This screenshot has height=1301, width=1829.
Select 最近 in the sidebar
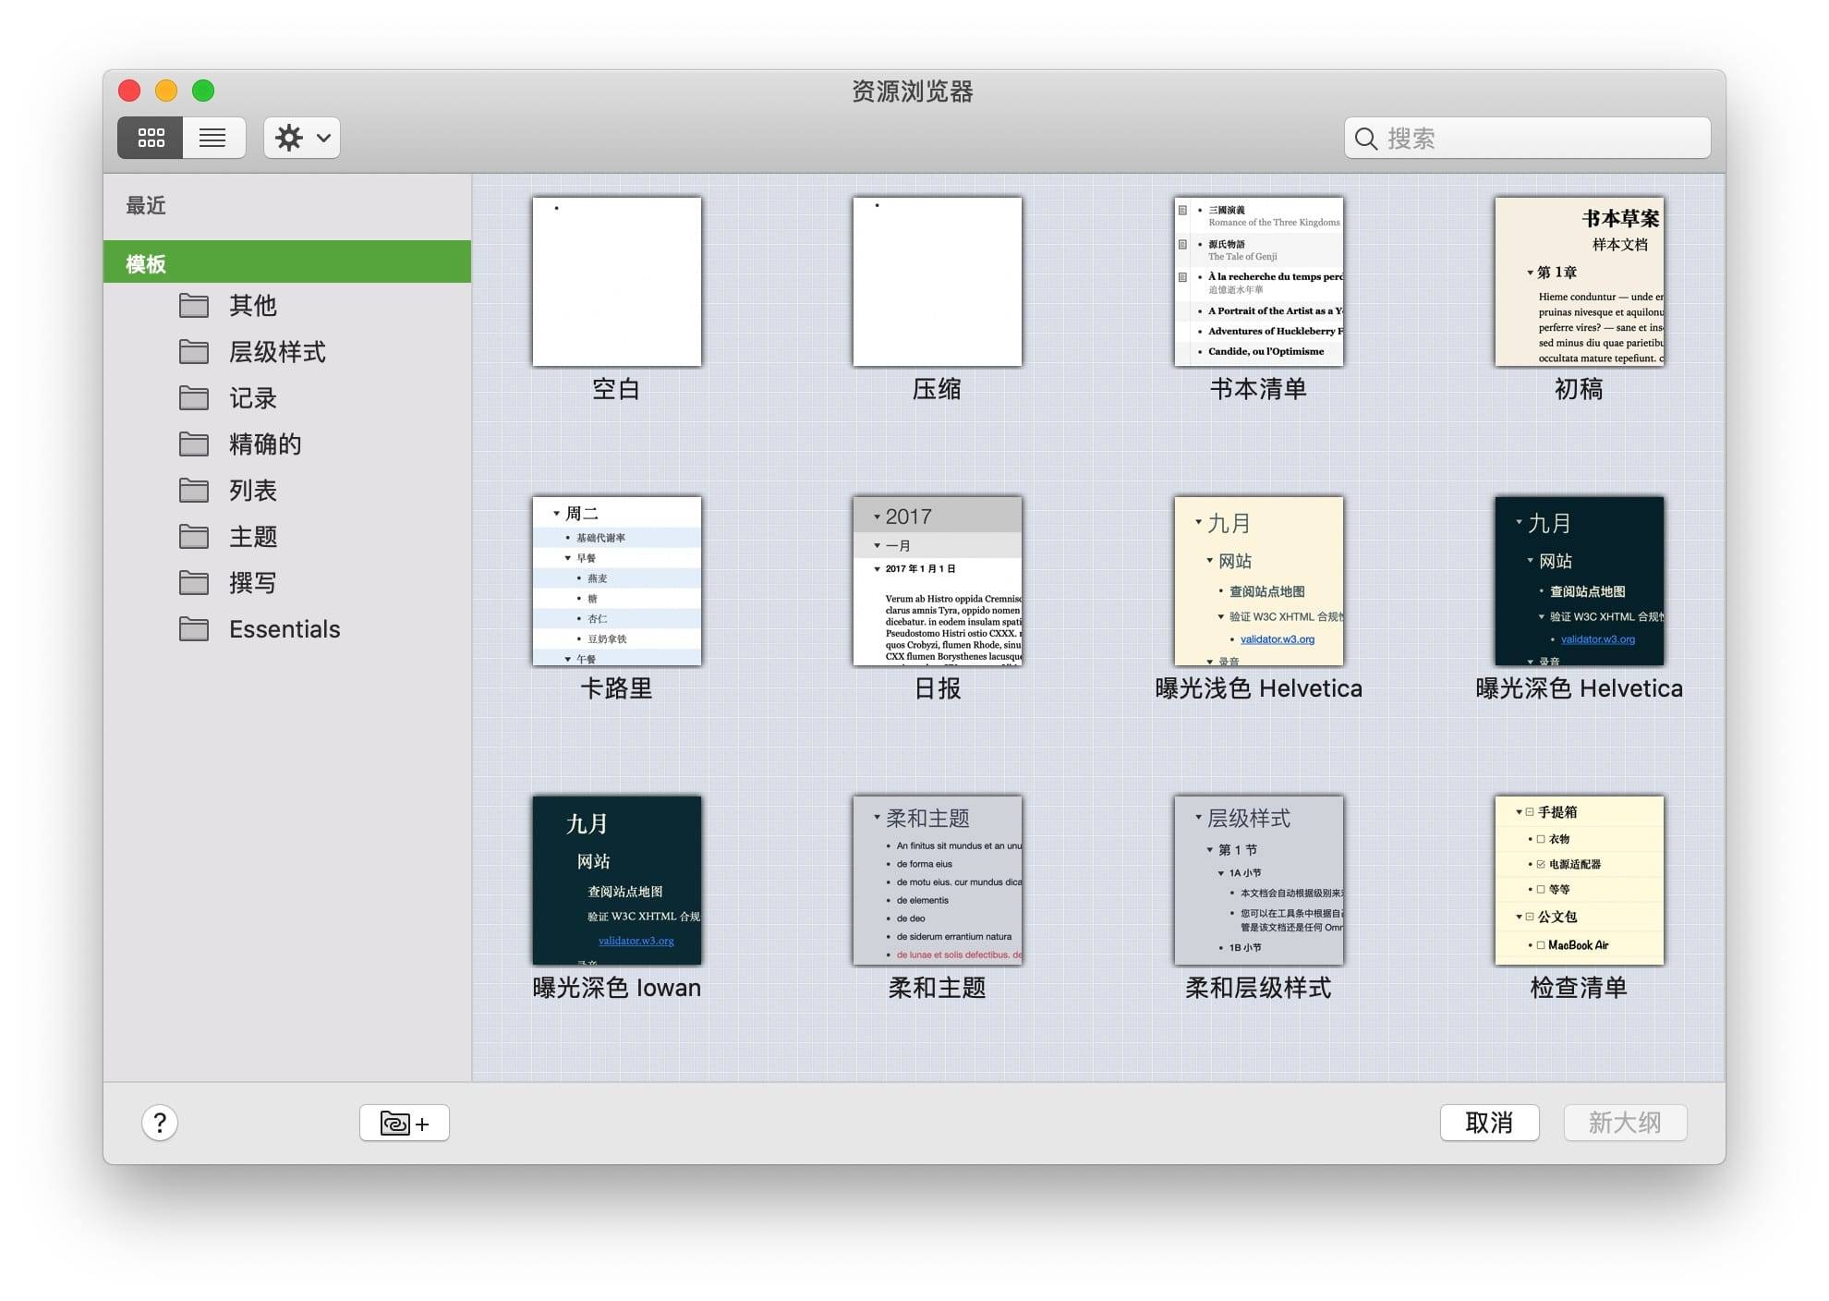click(146, 205)
